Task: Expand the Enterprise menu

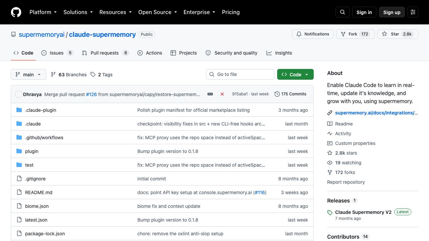Action: click(x=199, y=12)
